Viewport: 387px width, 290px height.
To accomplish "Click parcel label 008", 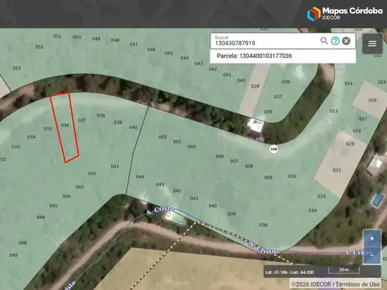I will (248, 166).
